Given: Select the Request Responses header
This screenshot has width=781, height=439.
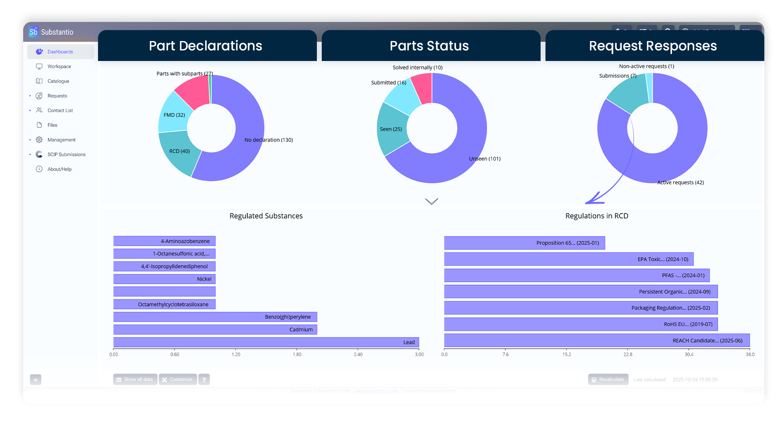Looking at the screenshot, I should coord(653,46).
